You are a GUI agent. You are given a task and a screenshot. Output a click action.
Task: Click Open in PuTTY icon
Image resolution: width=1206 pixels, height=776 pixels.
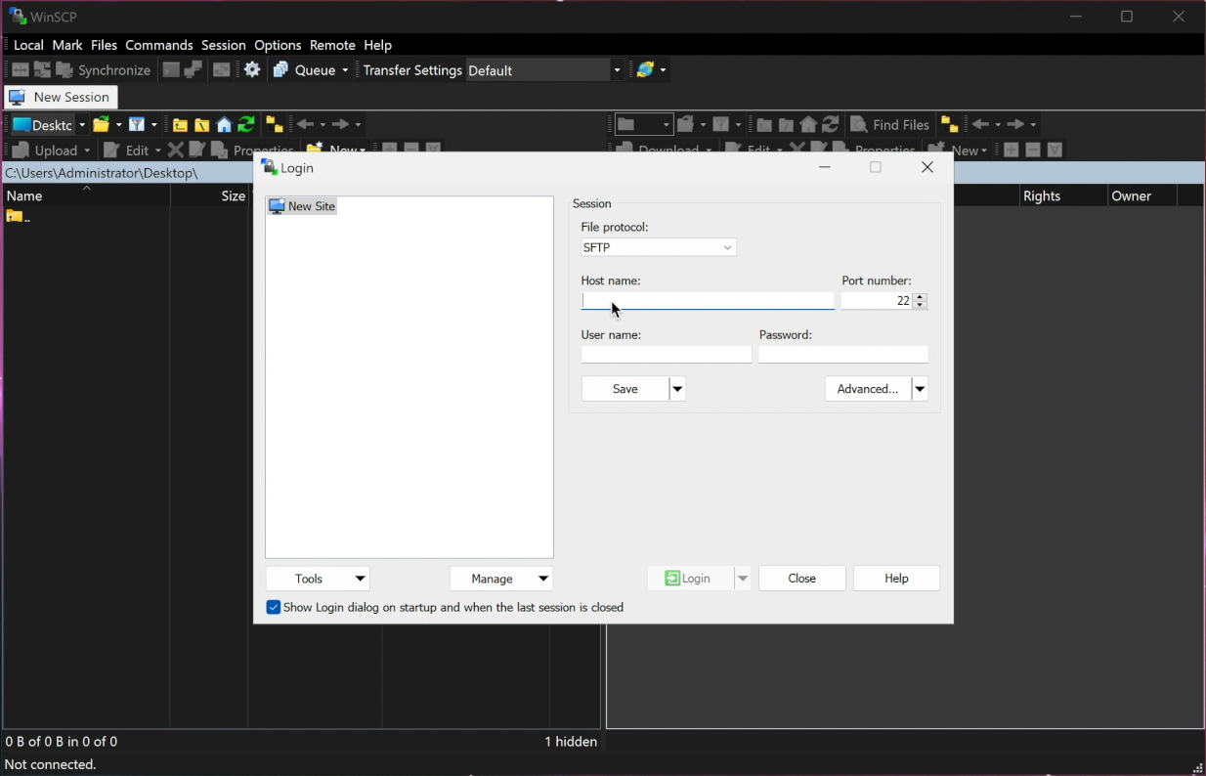194,69
